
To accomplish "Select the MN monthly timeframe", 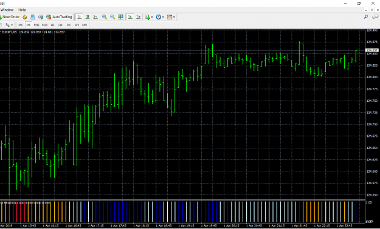I will click(85, 25).
